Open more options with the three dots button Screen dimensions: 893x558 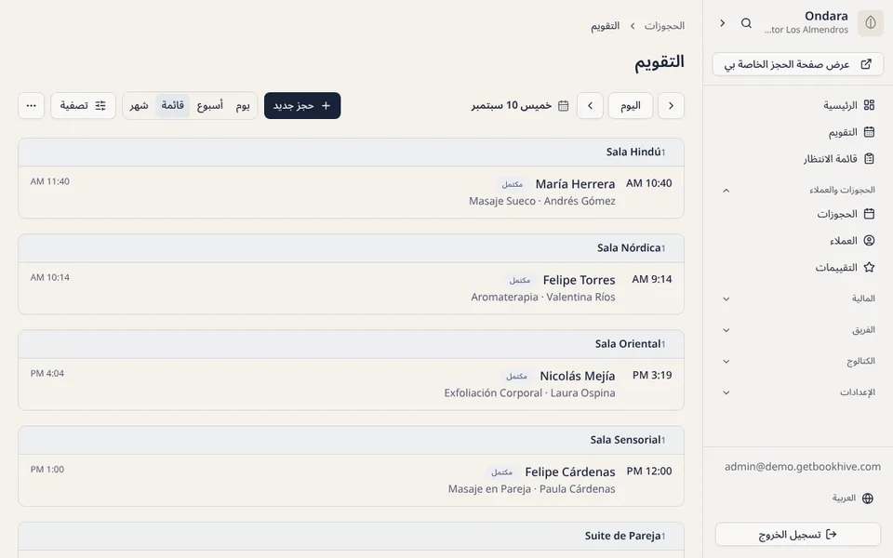(32, 105)
